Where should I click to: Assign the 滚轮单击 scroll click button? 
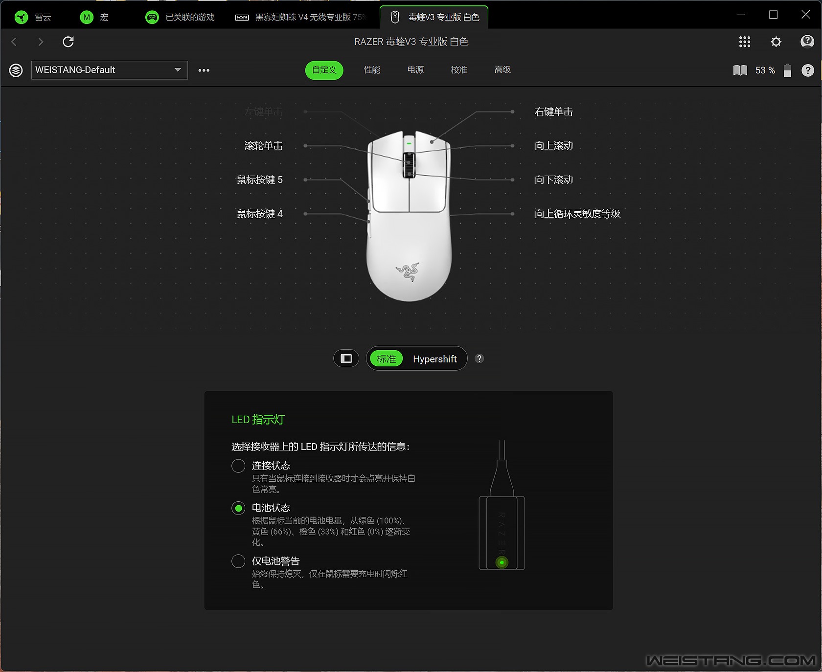[x=263, y=146]
